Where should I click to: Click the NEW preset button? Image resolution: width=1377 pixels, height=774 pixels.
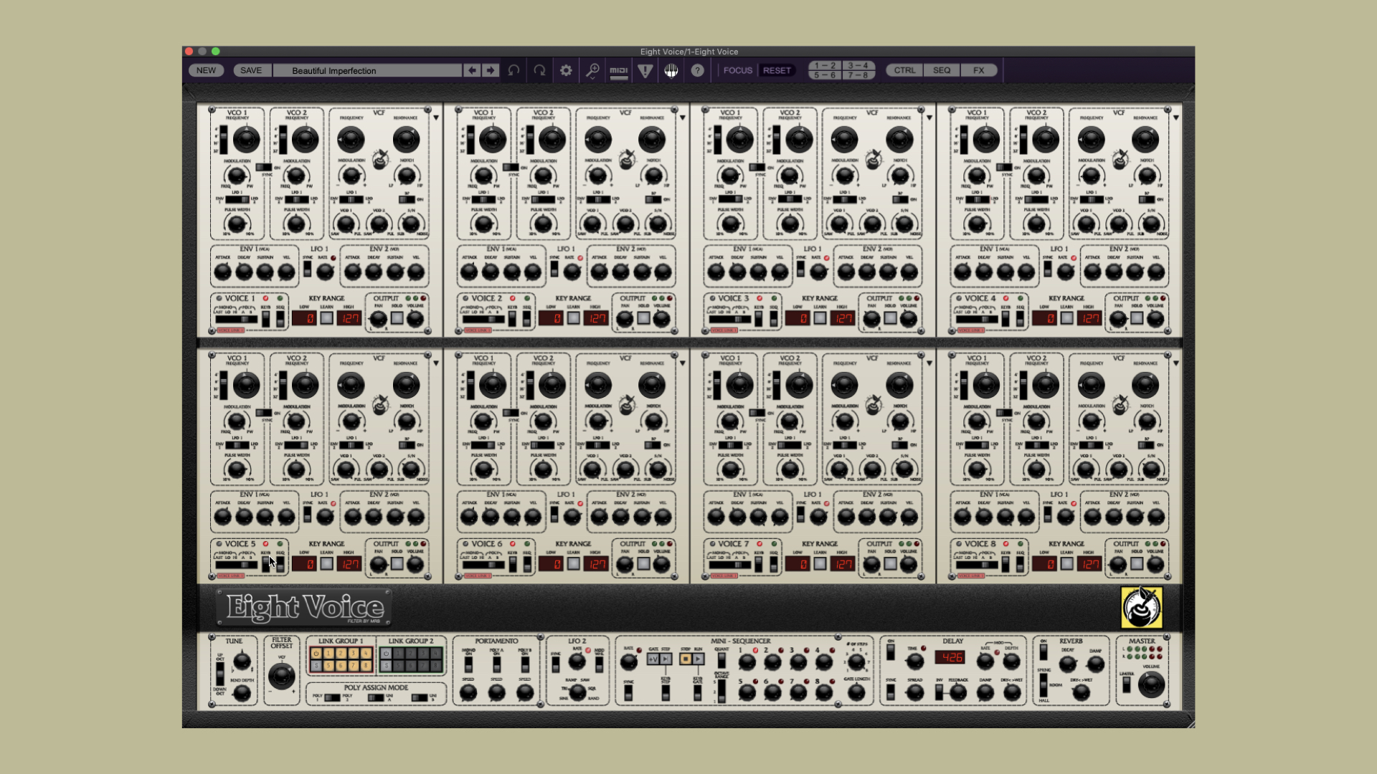[206, 70]
